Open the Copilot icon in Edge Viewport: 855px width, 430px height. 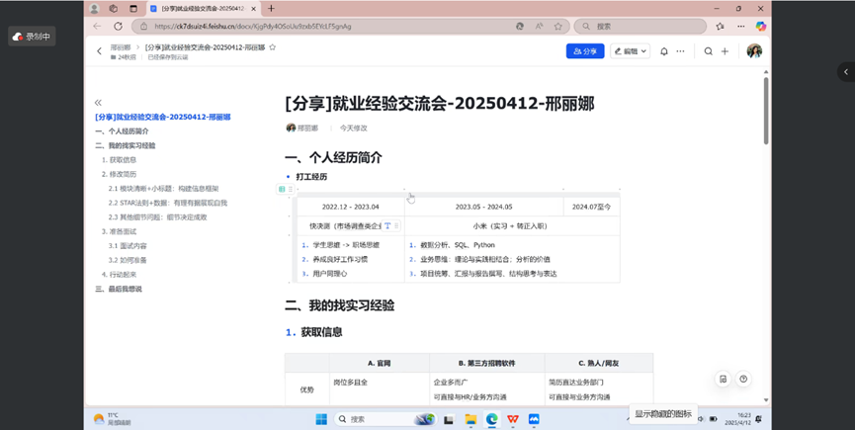tap(761, 26)
